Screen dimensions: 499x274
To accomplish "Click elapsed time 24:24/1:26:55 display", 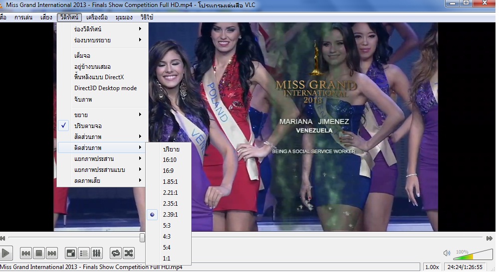I will [465, 267].
